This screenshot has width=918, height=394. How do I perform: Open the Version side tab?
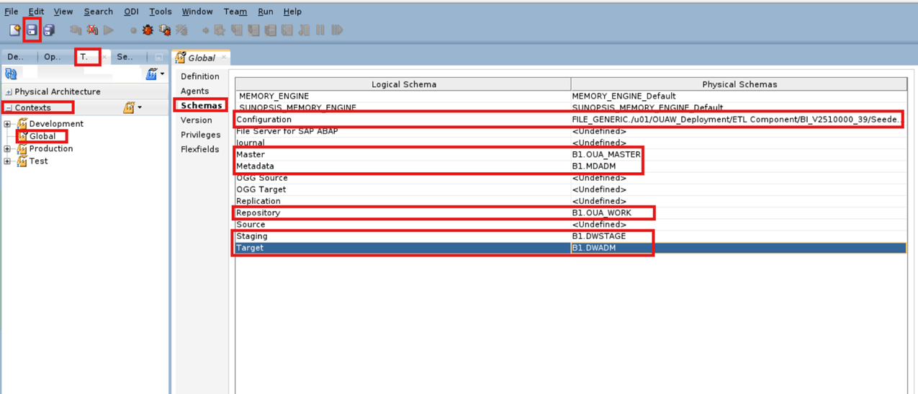tap(196, 120)
